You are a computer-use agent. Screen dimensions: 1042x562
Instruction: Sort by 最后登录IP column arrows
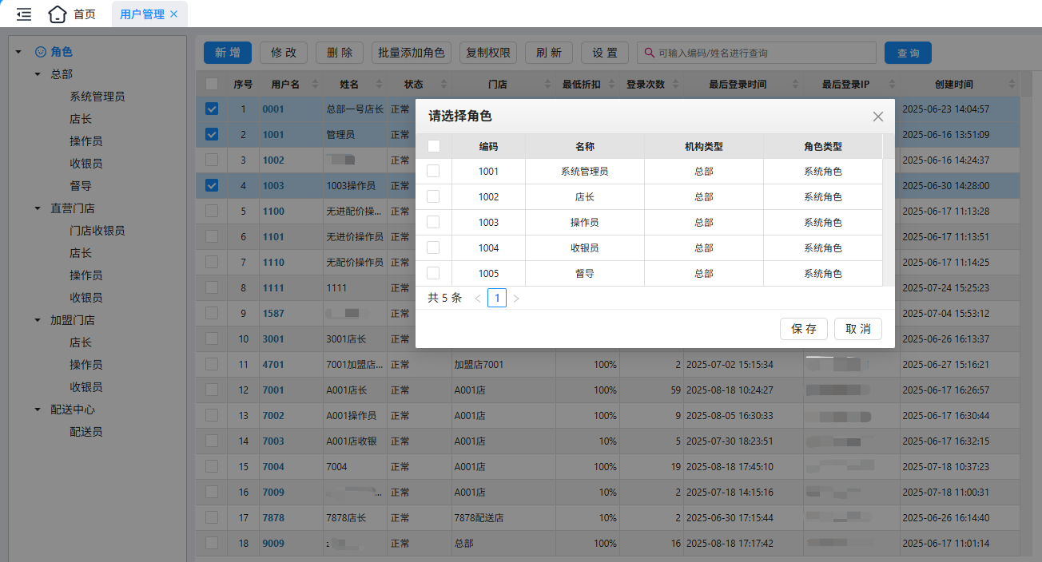click(890, 84)
